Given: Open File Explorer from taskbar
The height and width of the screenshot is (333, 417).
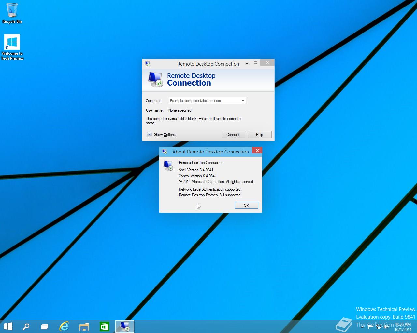Looking at the screenshot, I should [x=84, y=326].
